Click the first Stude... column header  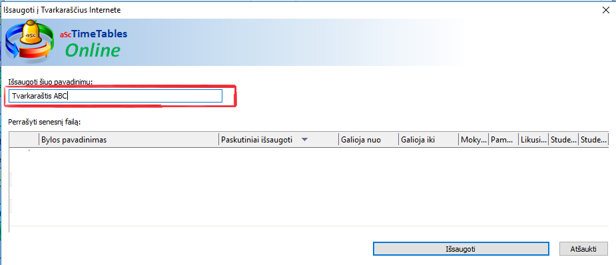click(x=563, y=140)
